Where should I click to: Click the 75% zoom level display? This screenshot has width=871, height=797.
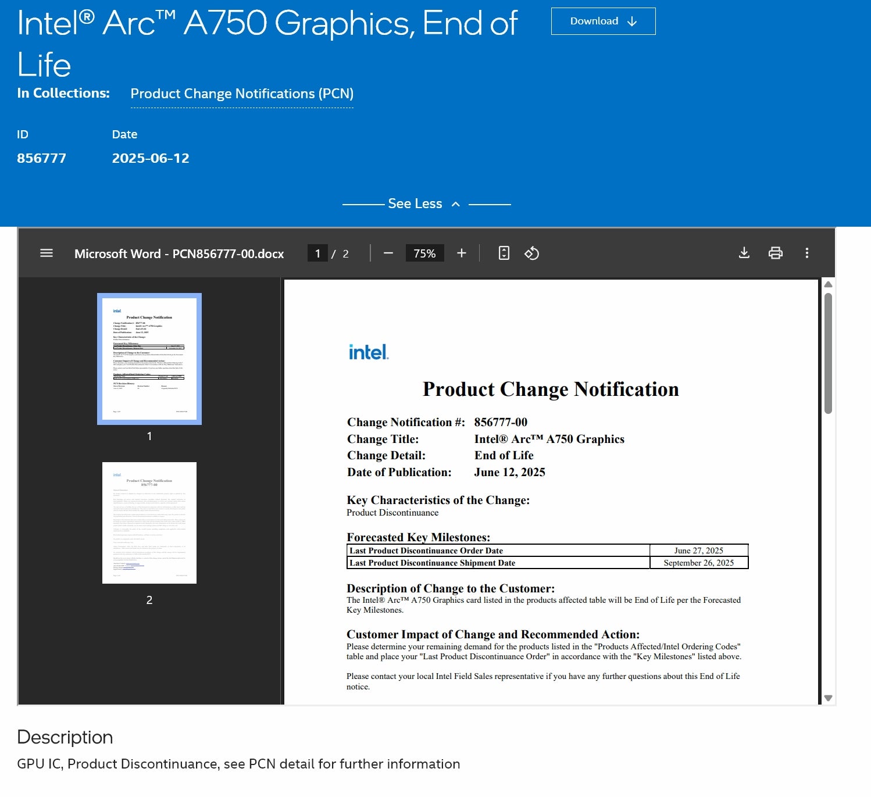coord(424,253)
